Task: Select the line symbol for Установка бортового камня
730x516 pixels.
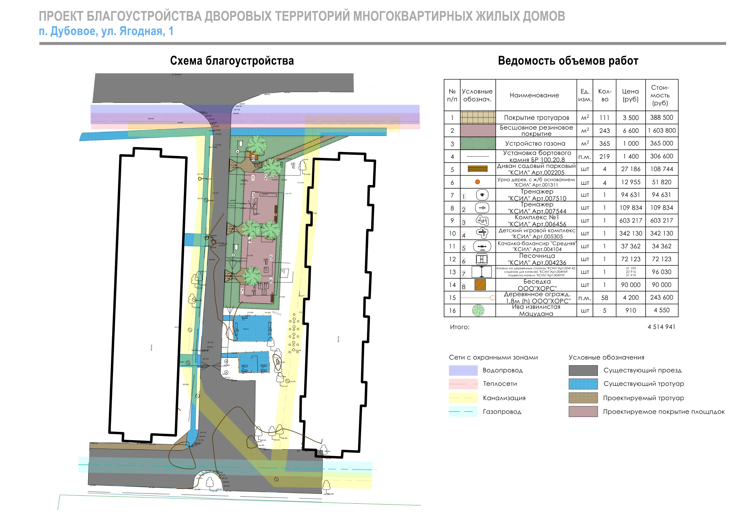Action: pyautogui.click(x=478, y=156)
